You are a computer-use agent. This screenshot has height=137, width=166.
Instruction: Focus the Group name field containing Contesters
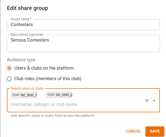pos(83,25)
